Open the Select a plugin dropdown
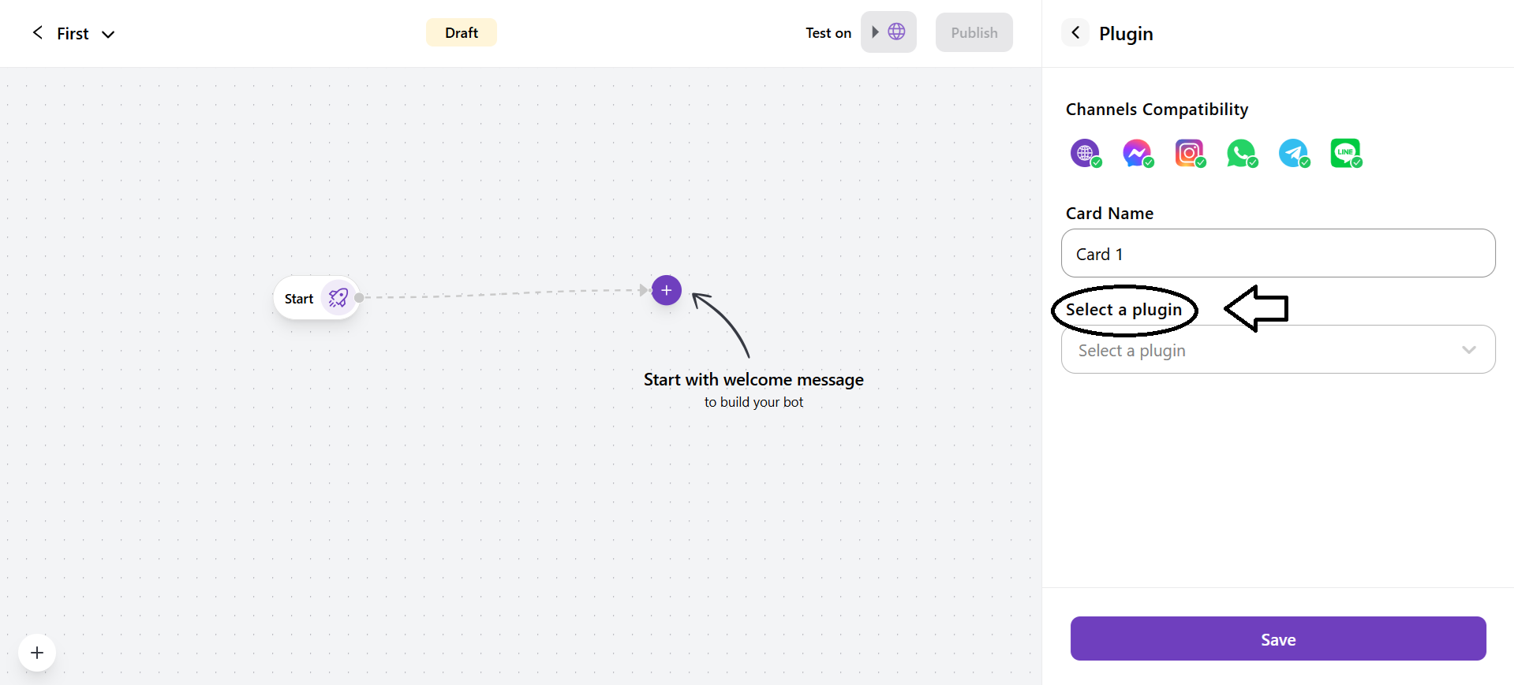This screenshot has width=1514, height=685. point(1277,349)
